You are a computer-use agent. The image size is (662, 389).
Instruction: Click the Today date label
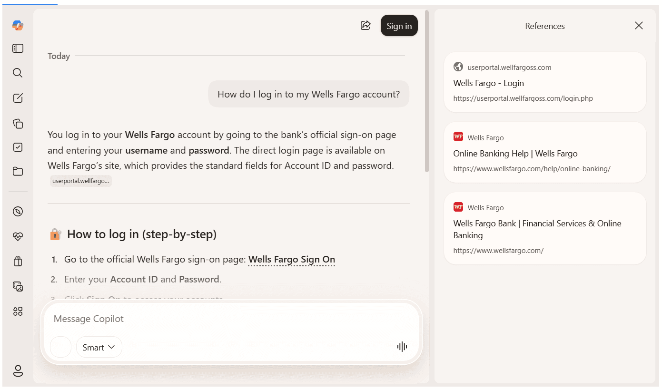point(59,56)
